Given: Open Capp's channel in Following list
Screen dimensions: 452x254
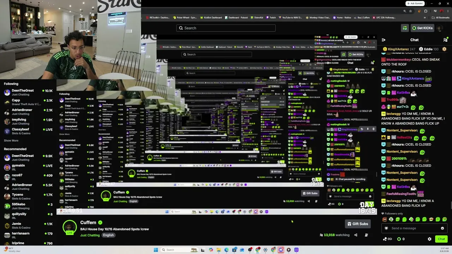Looking at the screenshot, I should [x=28, y=102].
